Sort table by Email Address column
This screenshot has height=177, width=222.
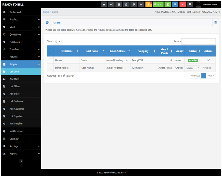118,51
